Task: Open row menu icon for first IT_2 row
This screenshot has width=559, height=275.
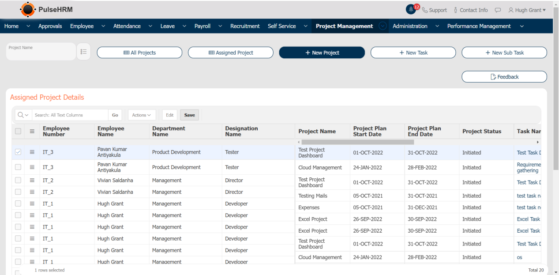Action: (x=32, y=180)
